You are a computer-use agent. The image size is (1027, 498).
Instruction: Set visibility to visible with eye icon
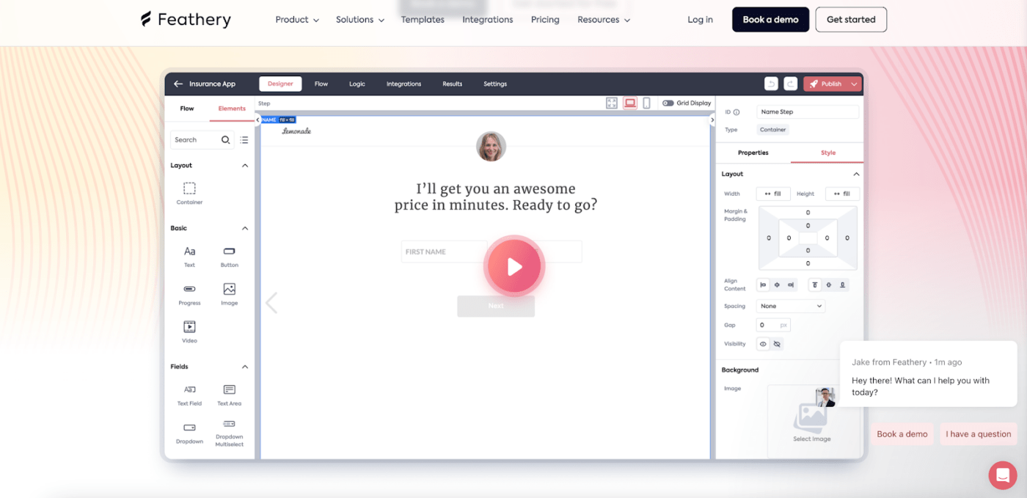763,344
